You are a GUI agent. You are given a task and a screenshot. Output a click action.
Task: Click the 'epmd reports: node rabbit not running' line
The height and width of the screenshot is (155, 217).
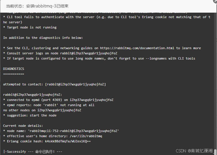[x=49, y=105]
